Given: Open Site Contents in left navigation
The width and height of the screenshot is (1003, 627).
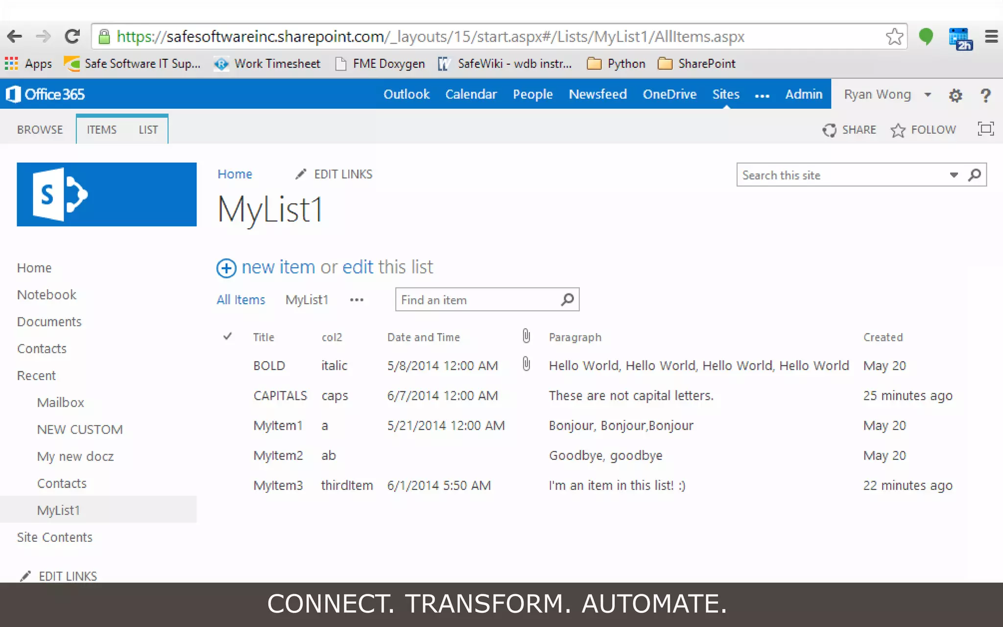Looking at the screenshot, I should coord(54,537).
